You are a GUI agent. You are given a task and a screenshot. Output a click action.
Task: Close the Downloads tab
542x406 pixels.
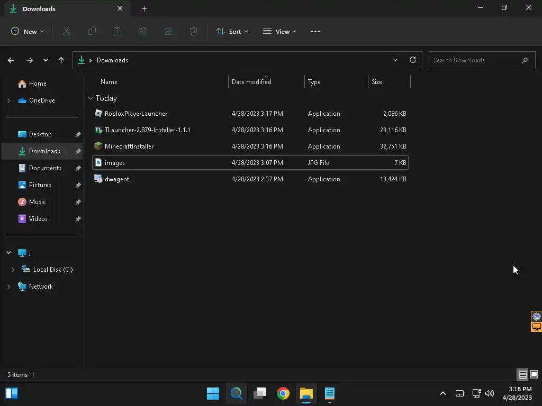pyautogui.click(x=120, y=8)
